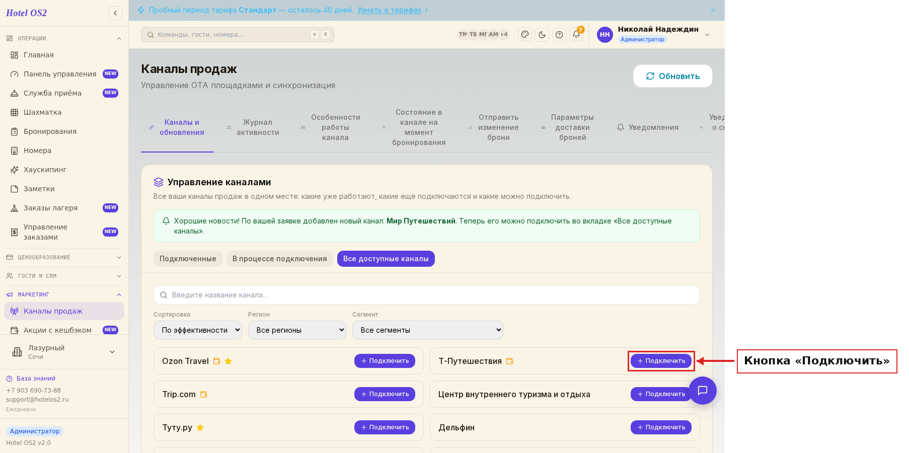Open Шахматка grid view
This screenshot has width=909, height=453.
(x=64, y=112)
